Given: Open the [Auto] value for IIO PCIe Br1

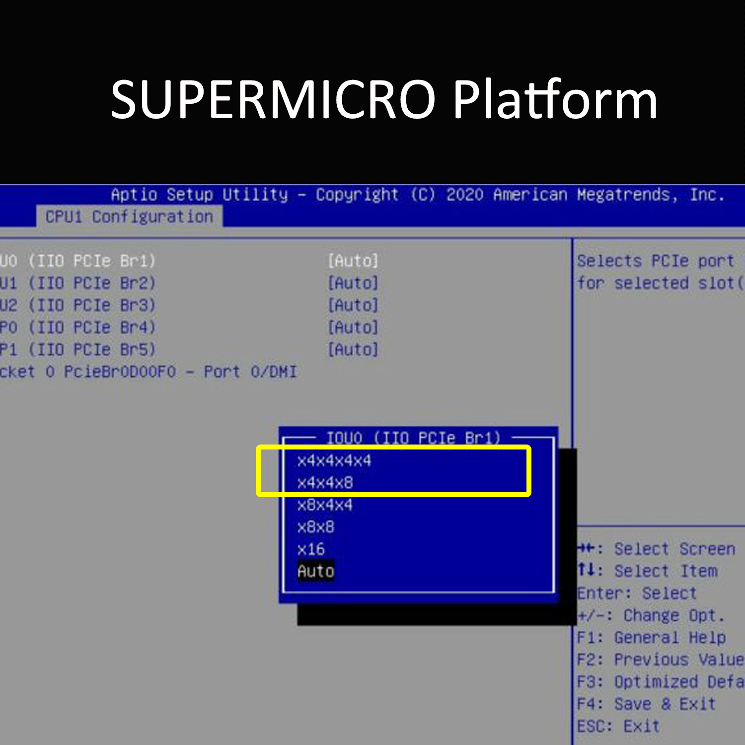Looking at the screenshot, I should [x=353, y=261].
